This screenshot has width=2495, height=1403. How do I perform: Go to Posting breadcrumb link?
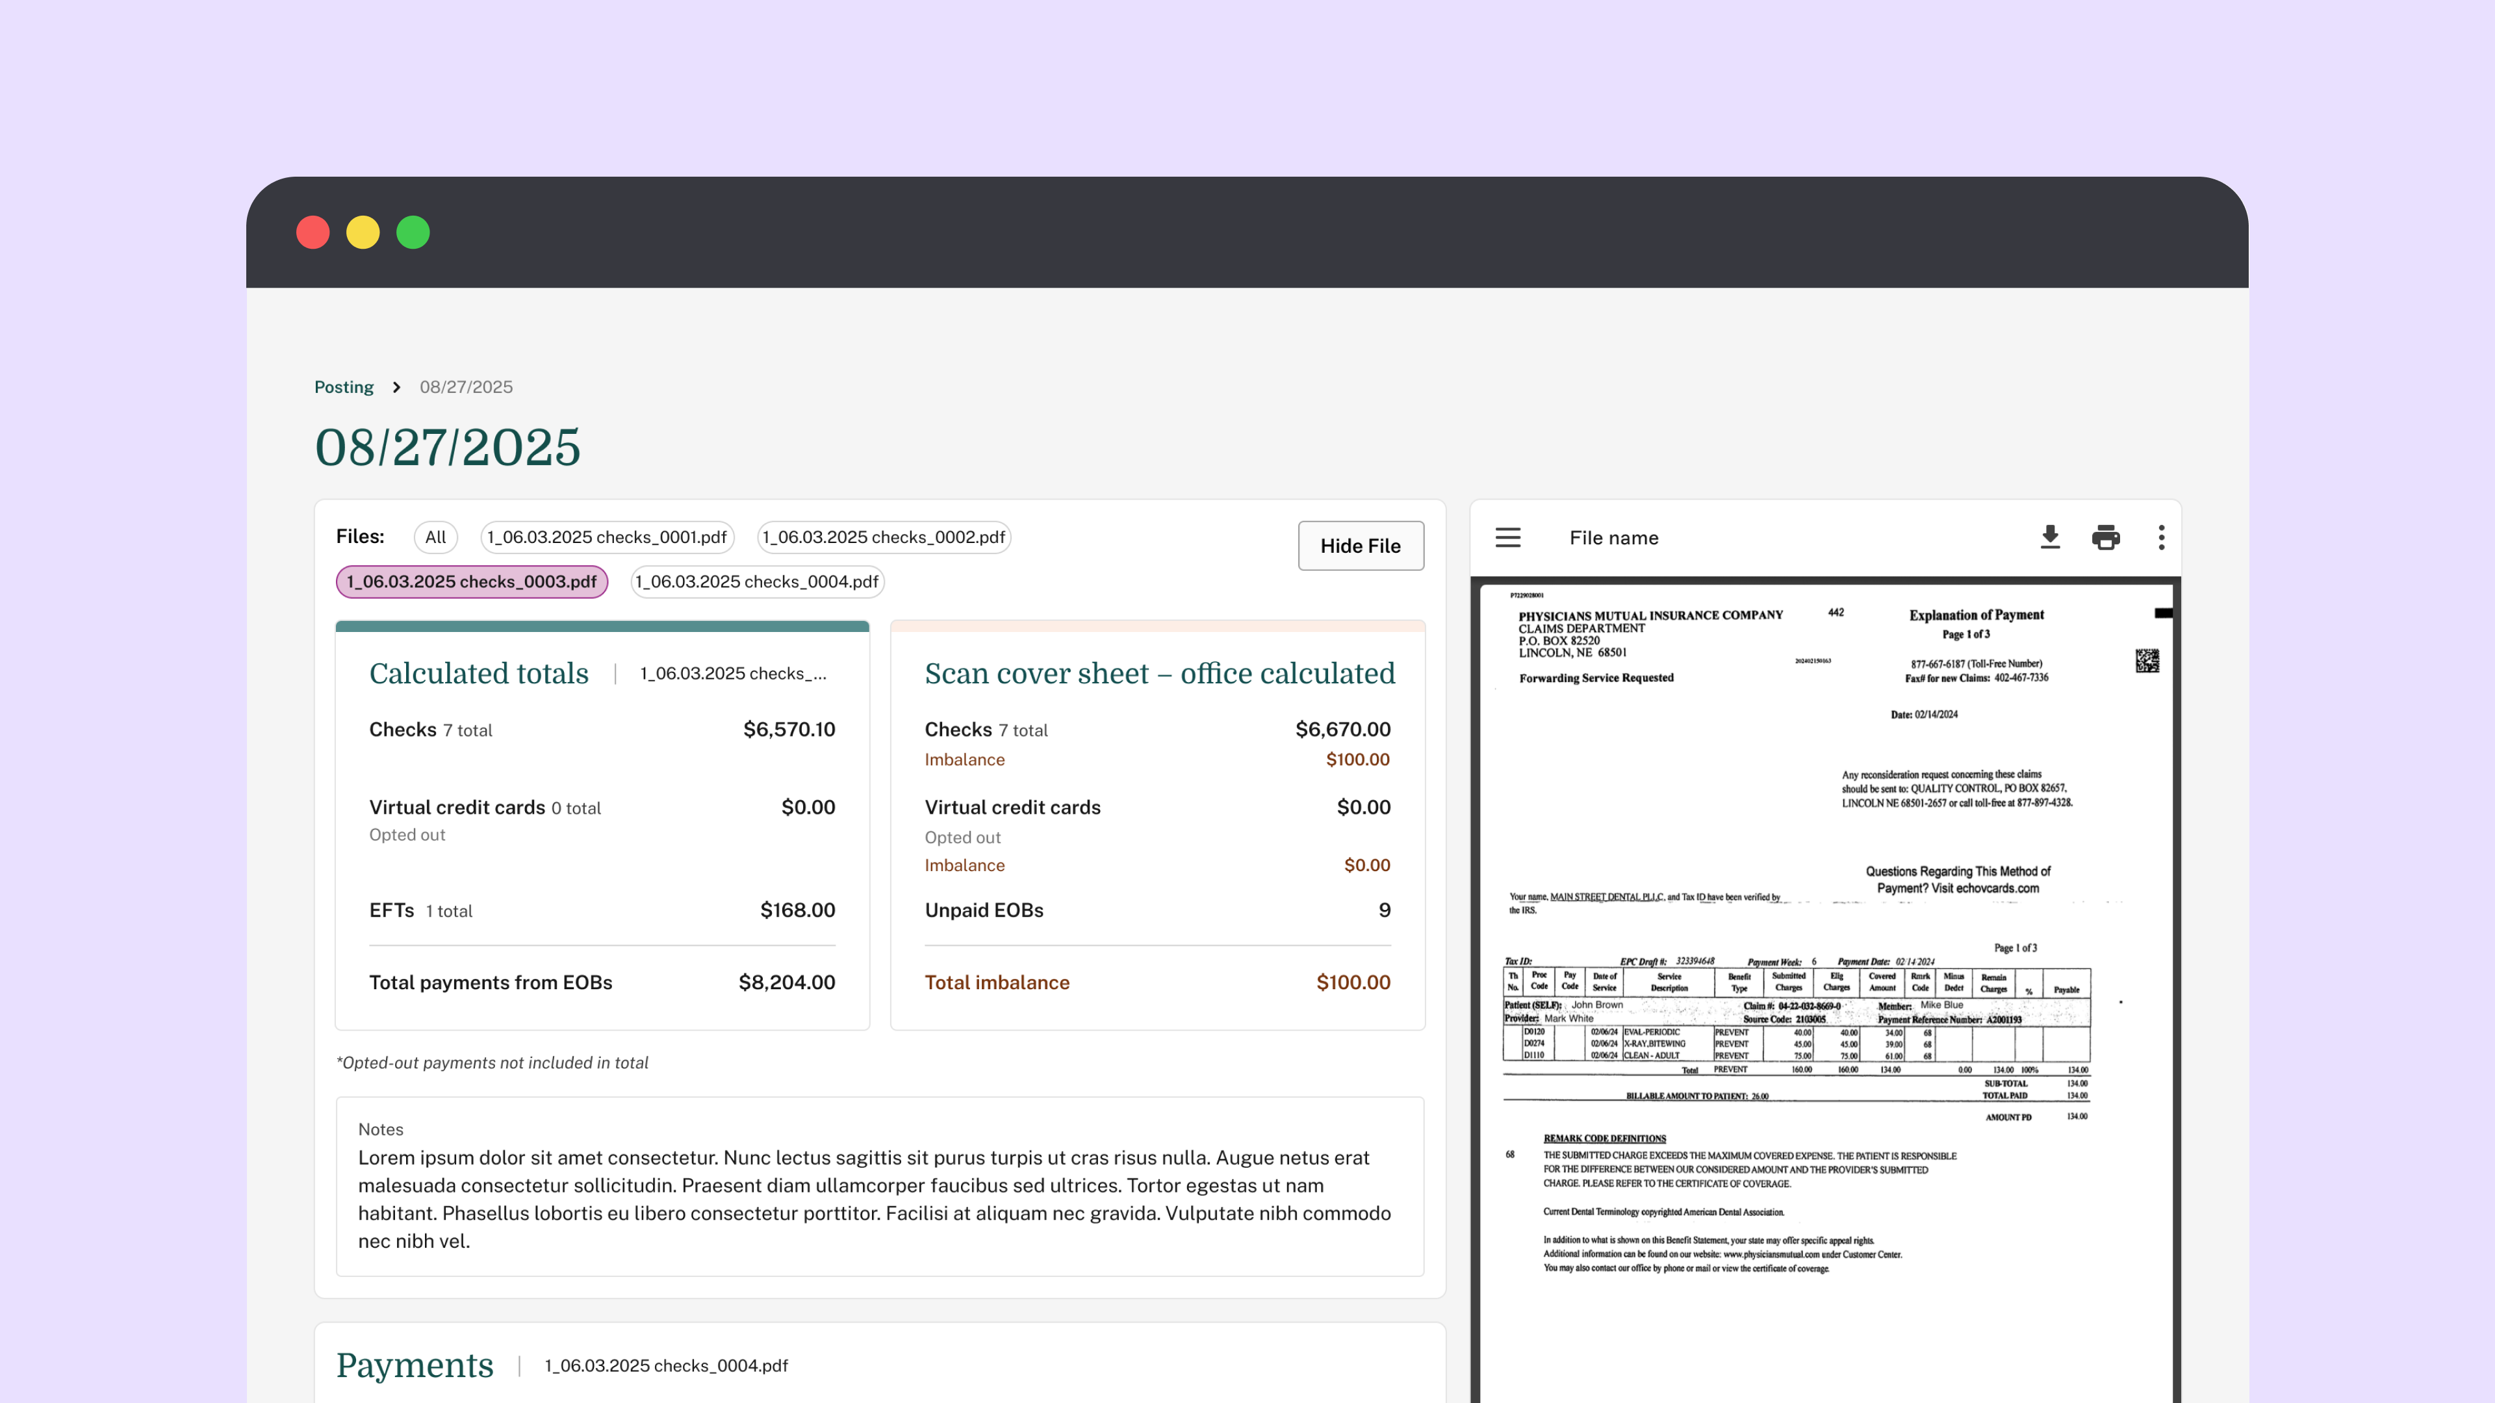[344, 387]
